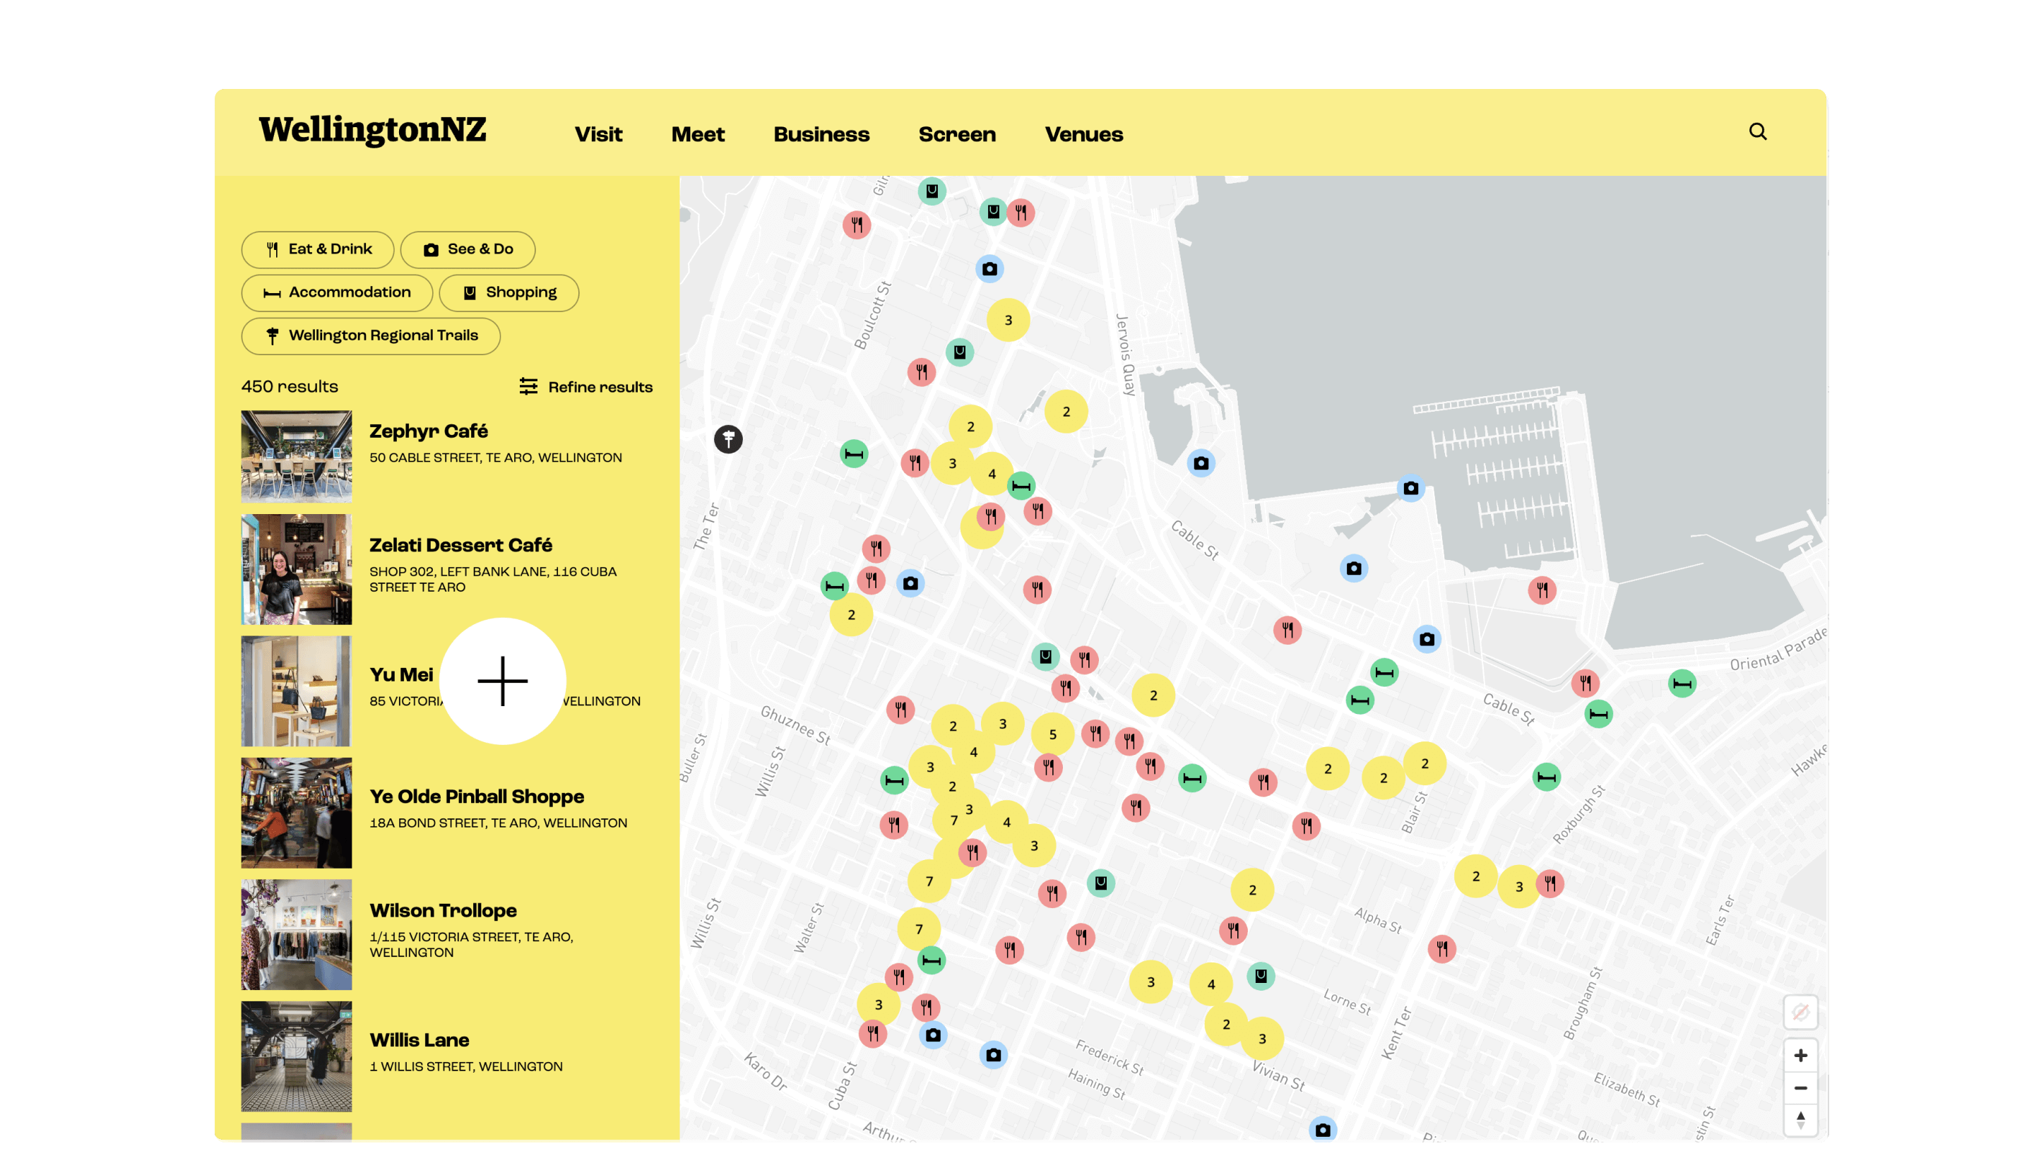Screen dimensions: 2034x1175
Task: Click the camera marker near Jervois Quay
Action: click(x=1201, y=463)
